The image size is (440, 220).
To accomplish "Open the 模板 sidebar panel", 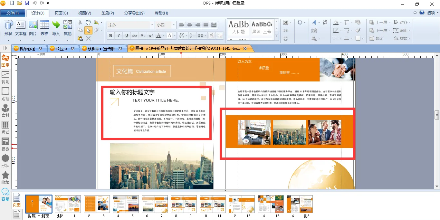I will (x=5, y=145).
